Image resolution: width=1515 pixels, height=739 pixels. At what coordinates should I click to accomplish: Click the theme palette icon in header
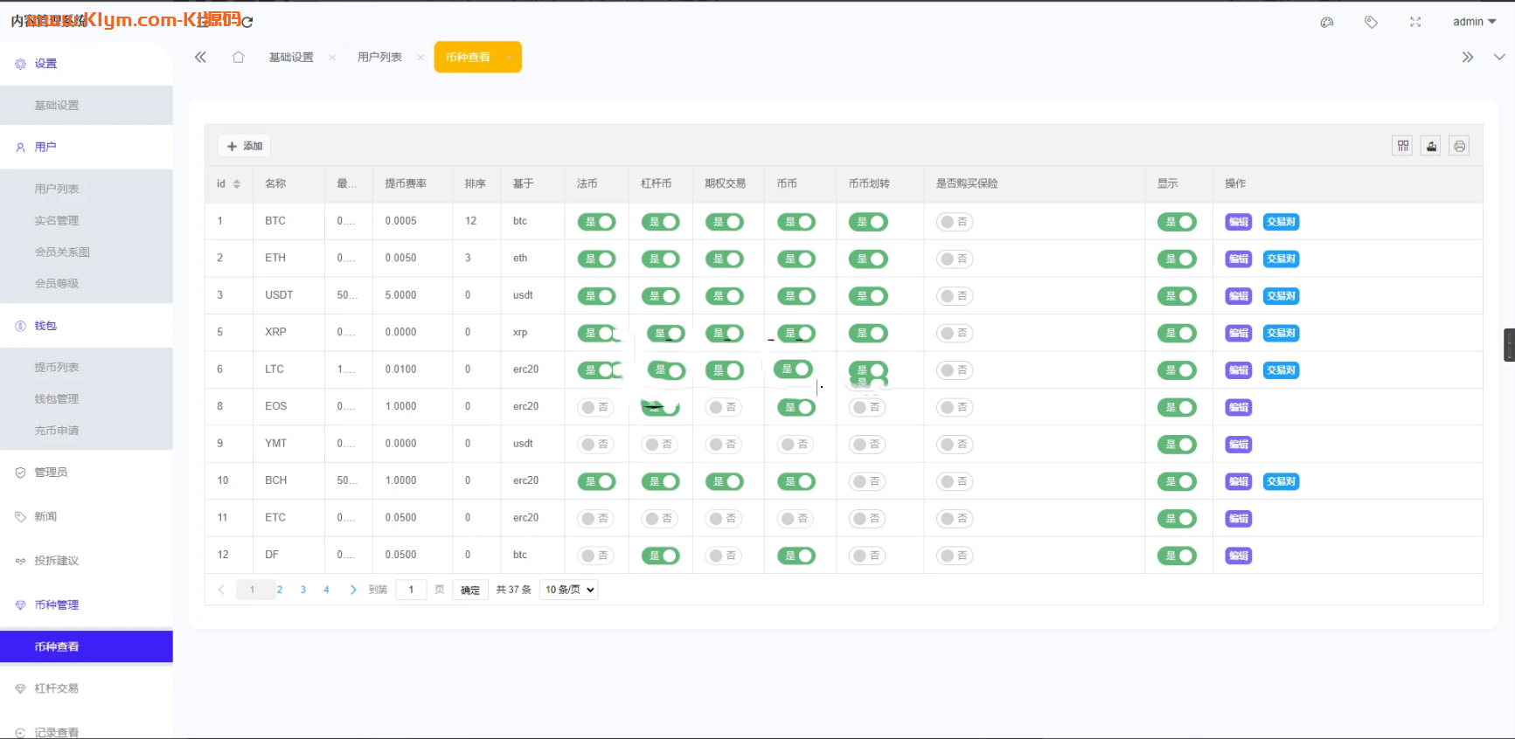click(x=1326, y=23)
